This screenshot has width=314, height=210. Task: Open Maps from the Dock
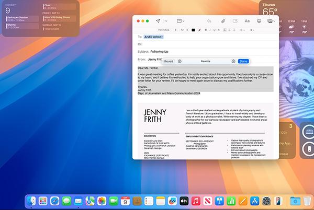(x=90, y=201)
